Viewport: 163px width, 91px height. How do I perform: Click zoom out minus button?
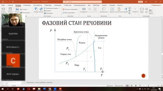pyautogui.click(x=143, y=86)
